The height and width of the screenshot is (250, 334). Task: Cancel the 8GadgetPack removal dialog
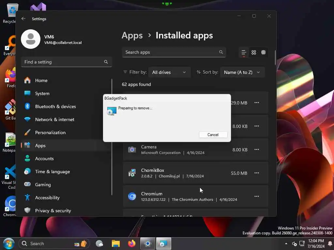pos(213,134)
